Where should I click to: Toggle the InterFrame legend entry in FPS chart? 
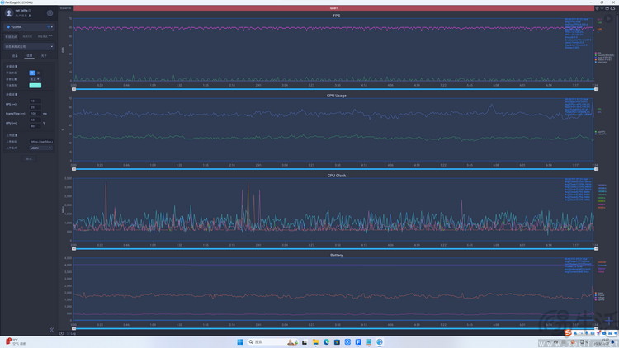602,62
